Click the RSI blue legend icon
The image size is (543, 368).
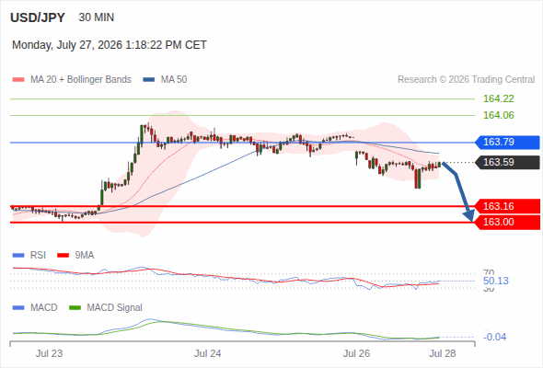coord(18,256)
